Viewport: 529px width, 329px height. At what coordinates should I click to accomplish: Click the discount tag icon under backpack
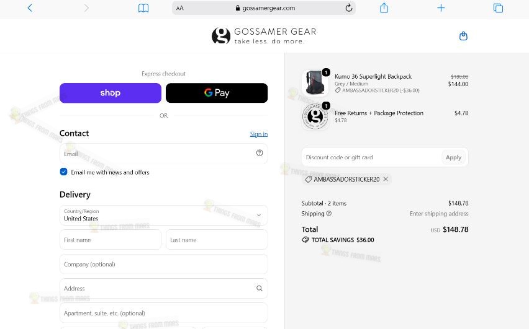point(337,90)
